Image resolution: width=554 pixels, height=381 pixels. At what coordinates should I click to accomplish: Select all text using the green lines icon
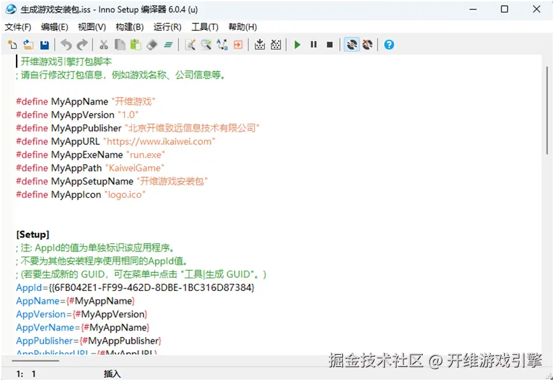pos(168,45)
